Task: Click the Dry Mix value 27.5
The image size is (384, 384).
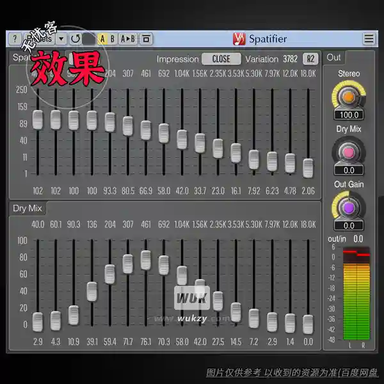Action: coord(218,342)
